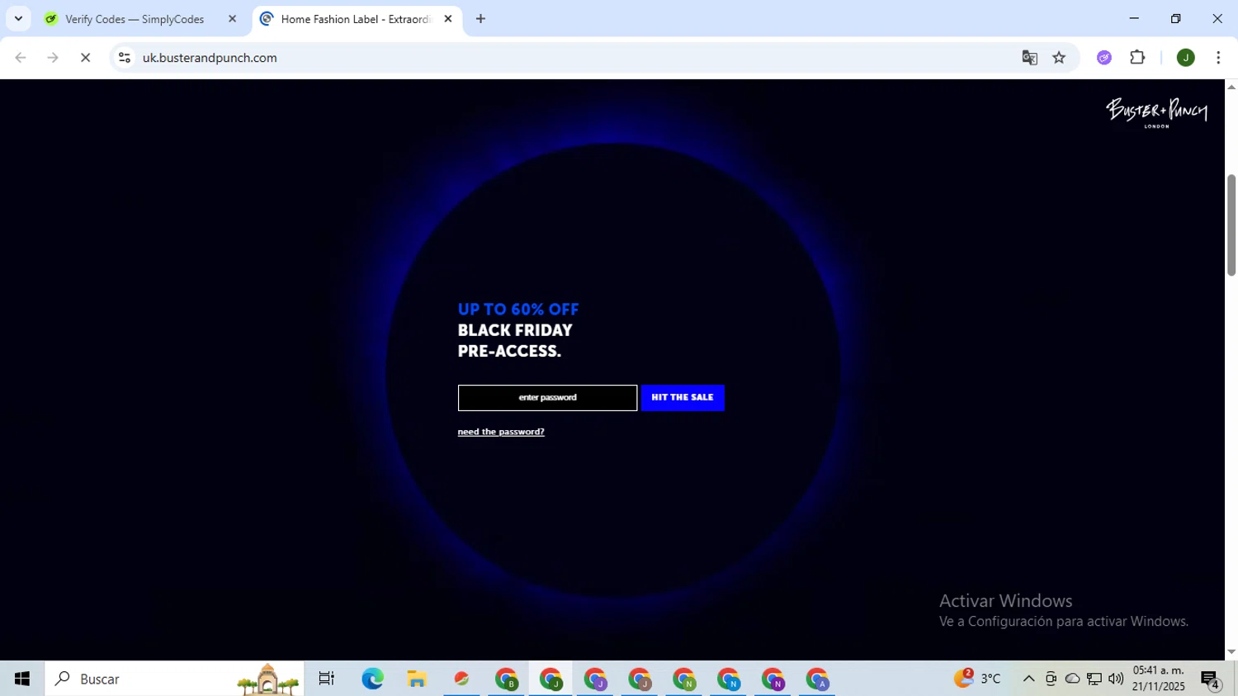Open the Chrome three-dot menu
Viewport: 1238px width, 696px height.
(x=1218, y=58)
